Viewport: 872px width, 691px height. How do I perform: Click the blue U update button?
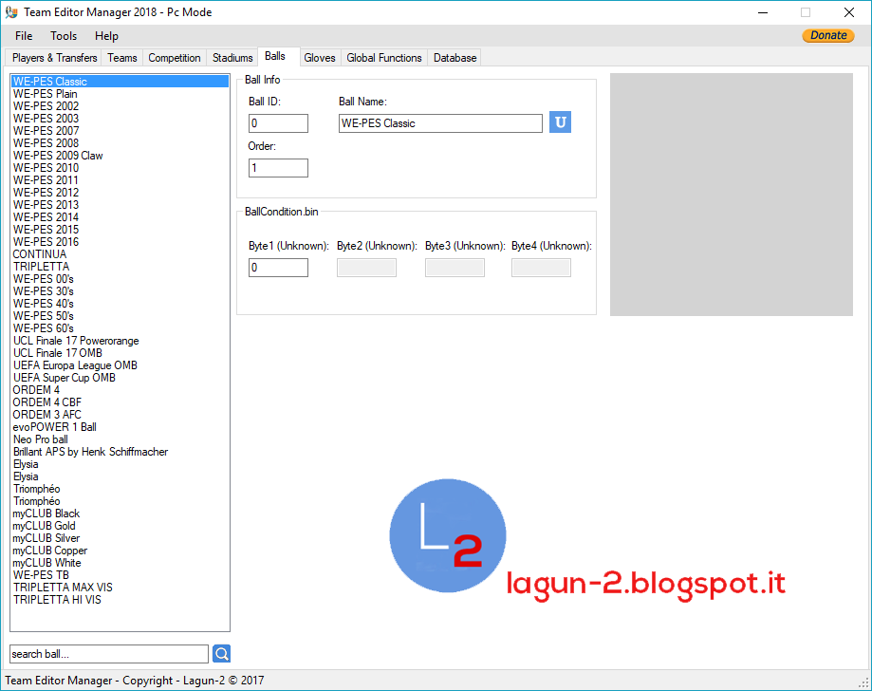(x=560, y=121)
